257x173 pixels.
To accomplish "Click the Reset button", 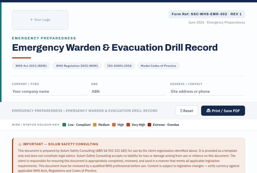I will (187, 111).
